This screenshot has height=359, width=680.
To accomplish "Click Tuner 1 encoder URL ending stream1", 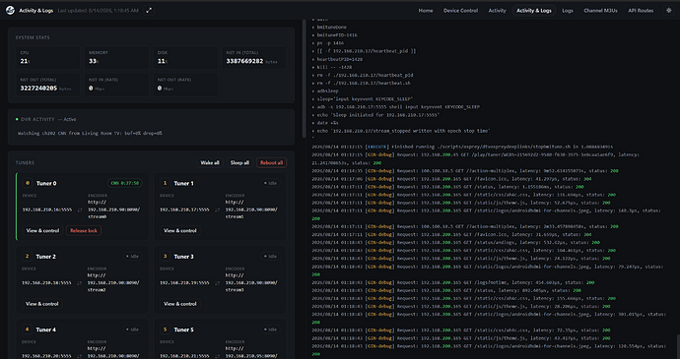I will point(251,209).
